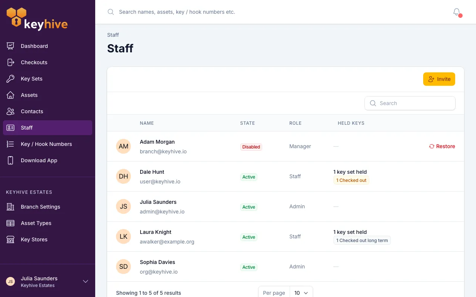
Task: Click the Contacts people icon
Action: [10, 111]
